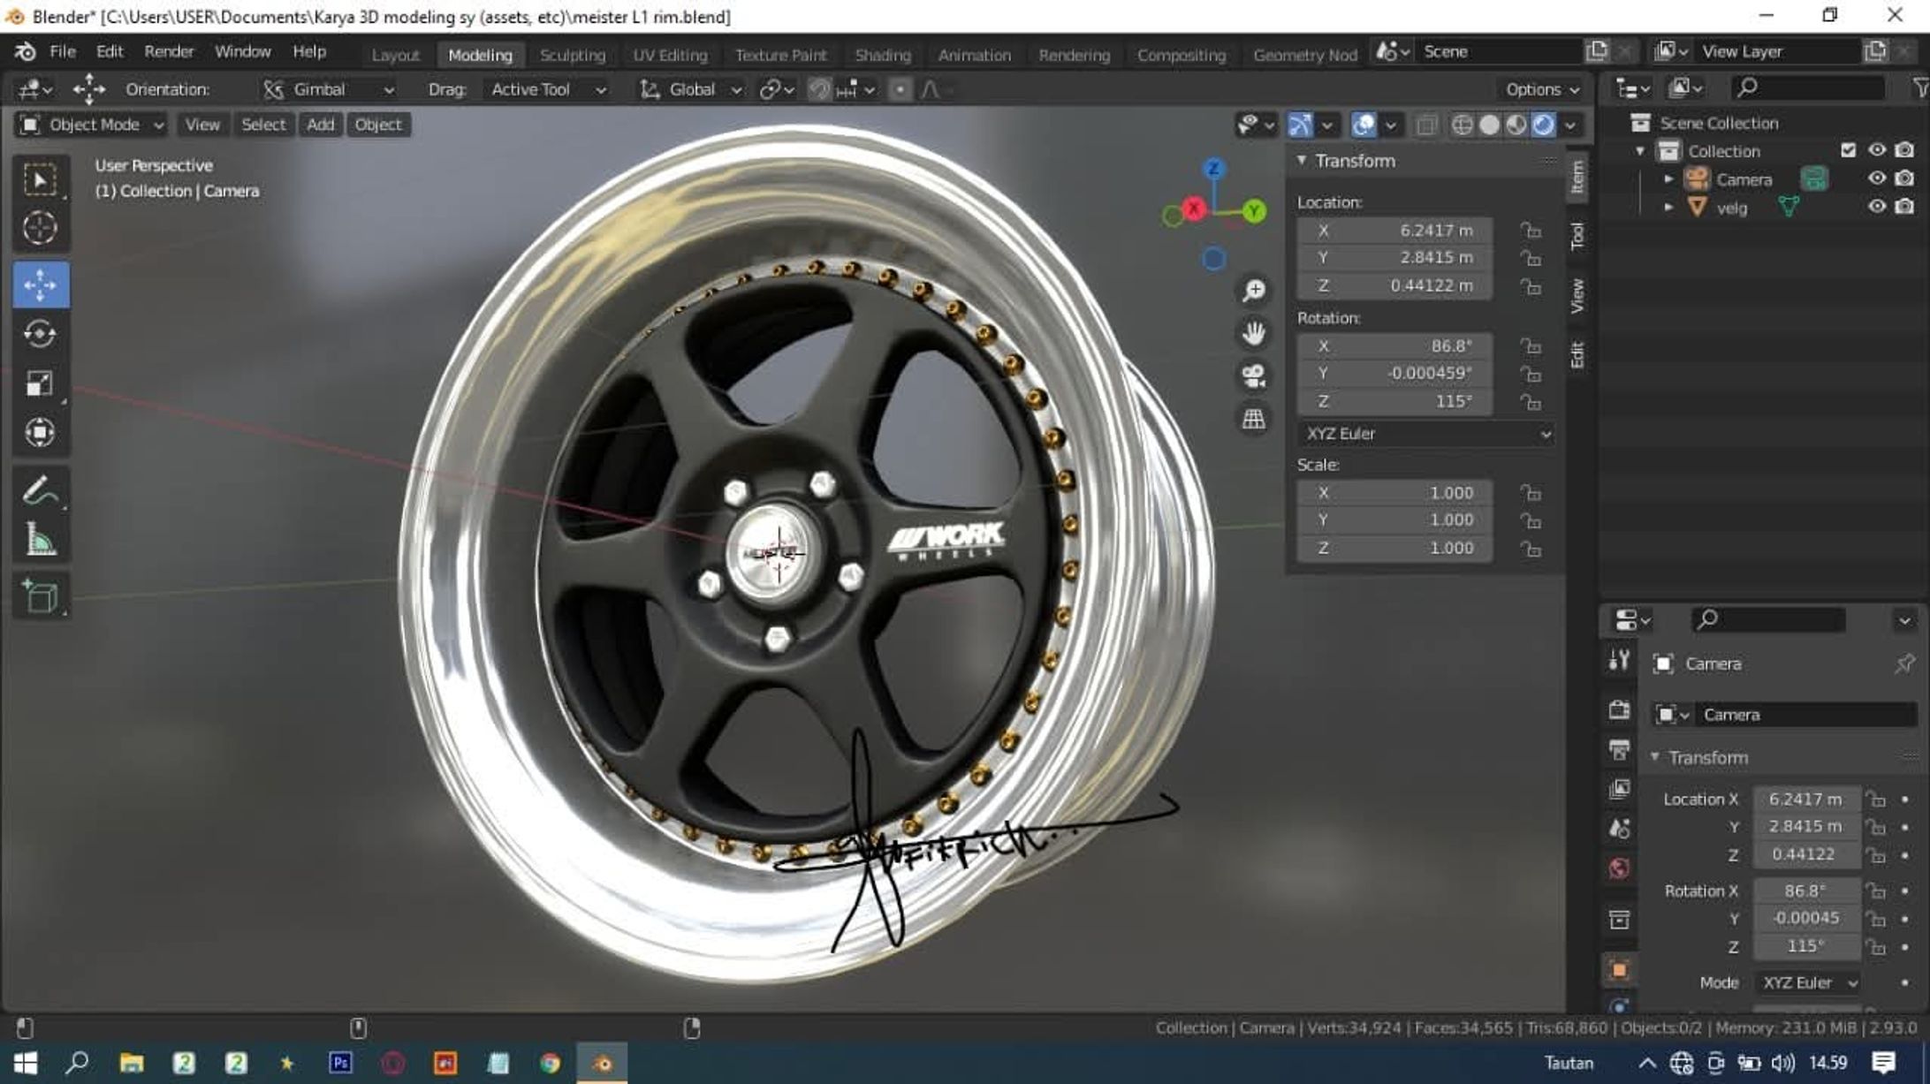
Task: Select the Select Box tool
Action: (40, 180)
